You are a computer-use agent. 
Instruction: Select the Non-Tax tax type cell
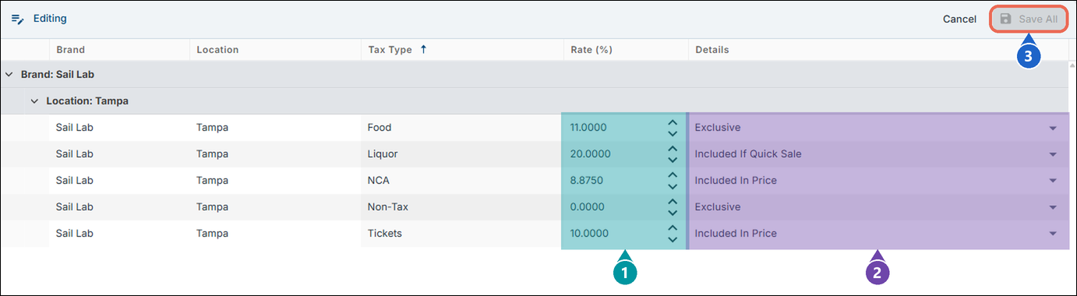461,207
